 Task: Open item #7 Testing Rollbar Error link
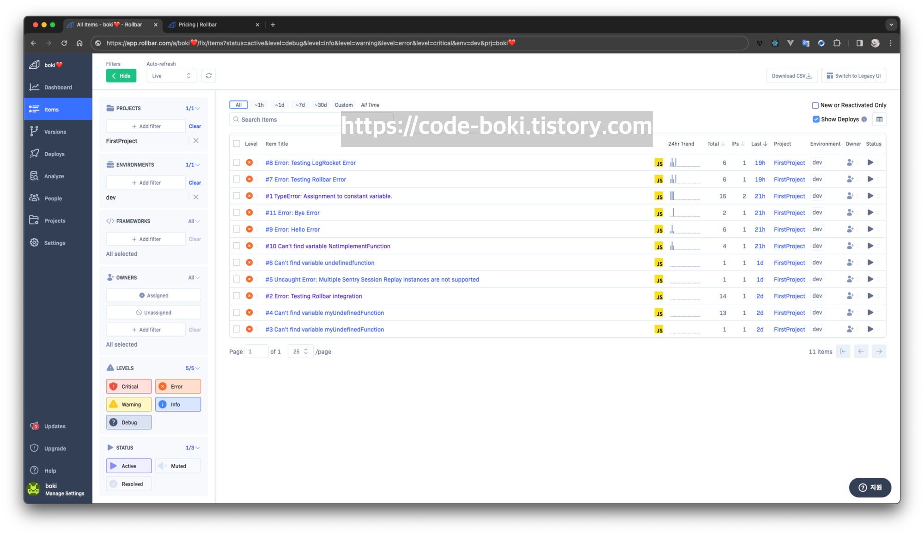click(305, 180)
